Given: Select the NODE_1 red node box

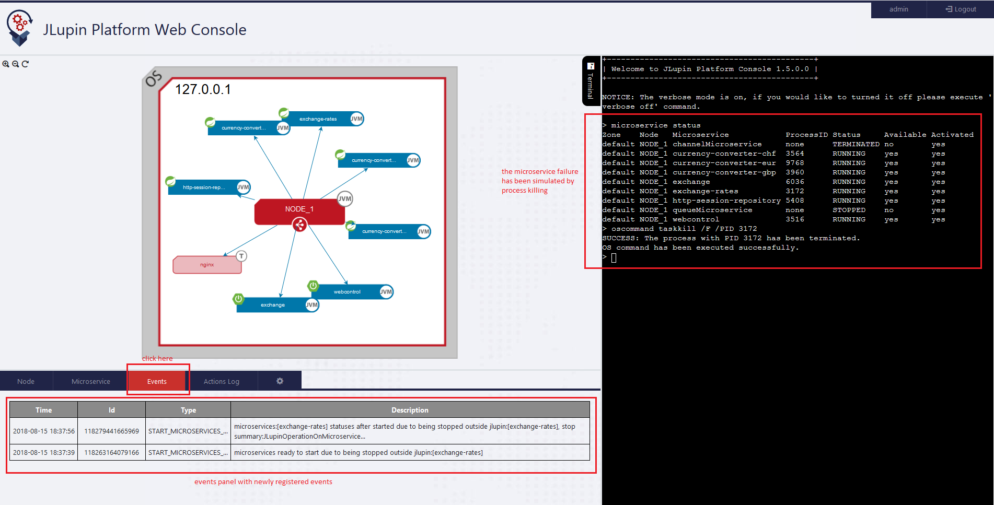Looking at the screenshot, I should coord(299,209).
